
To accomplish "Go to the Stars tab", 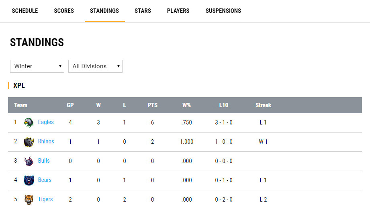I will [x=143, y=11].
